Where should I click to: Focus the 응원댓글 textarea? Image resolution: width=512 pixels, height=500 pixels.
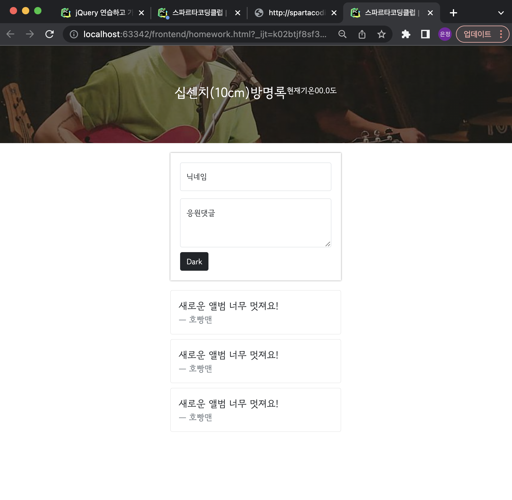[x=255, y=223]
